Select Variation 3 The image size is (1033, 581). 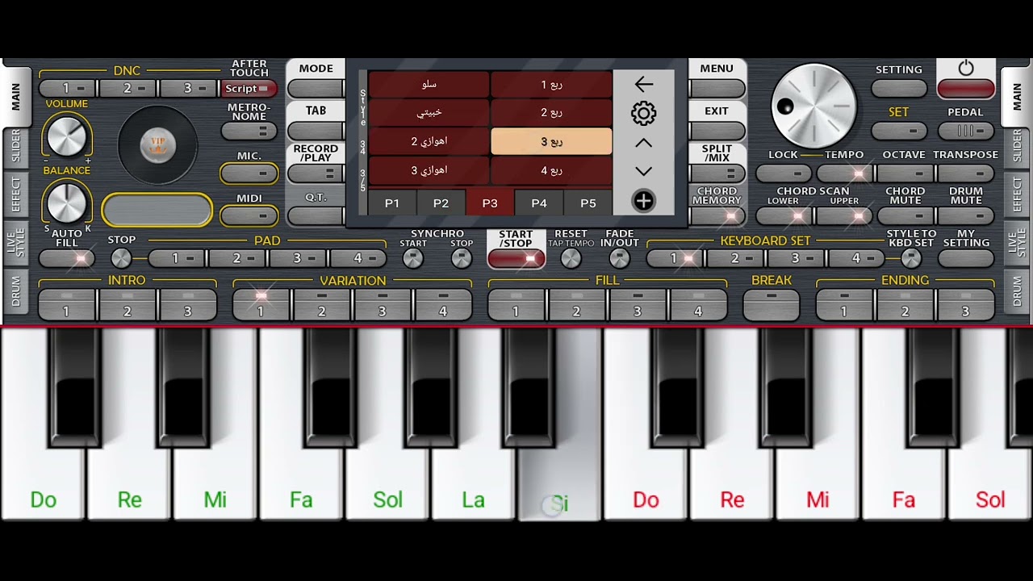[383, 305]
